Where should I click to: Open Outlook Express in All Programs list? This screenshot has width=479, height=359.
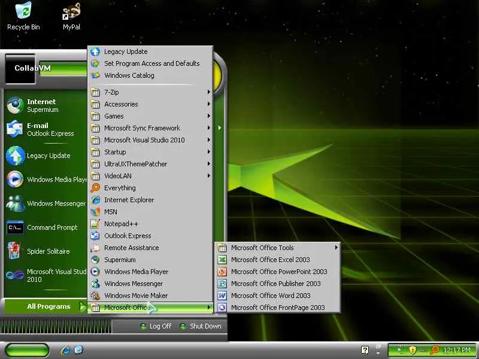pos(150,236)
